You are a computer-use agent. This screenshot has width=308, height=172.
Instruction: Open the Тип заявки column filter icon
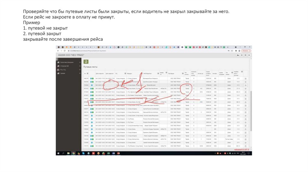click(x=232, y=73)
